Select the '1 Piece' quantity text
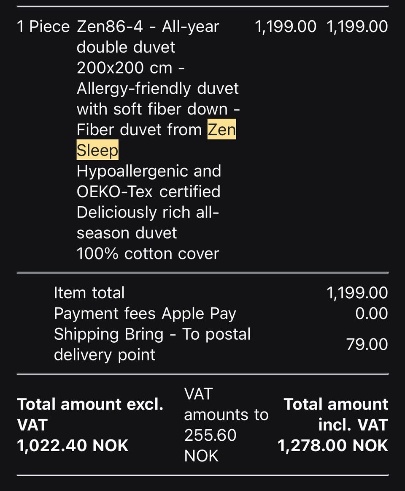This screenshot has height=491, width=405. (x=43, y=26)
